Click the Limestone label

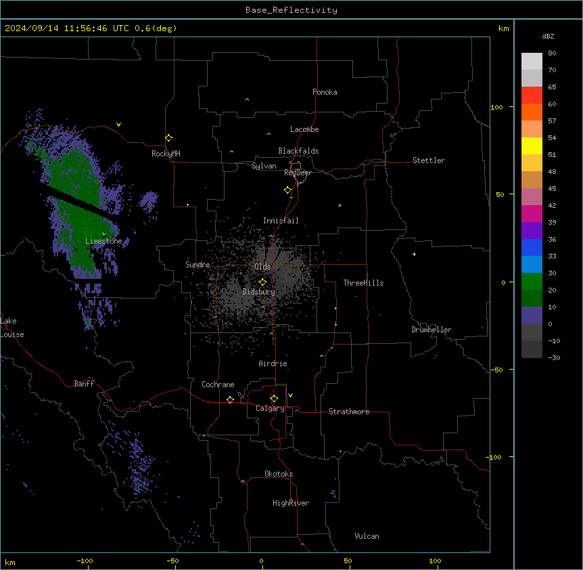pos(103,241)
